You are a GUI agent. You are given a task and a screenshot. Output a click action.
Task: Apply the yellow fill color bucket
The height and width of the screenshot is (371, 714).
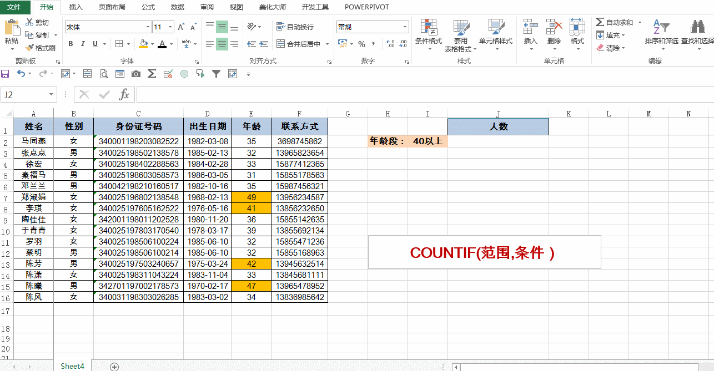coord(143,44)
